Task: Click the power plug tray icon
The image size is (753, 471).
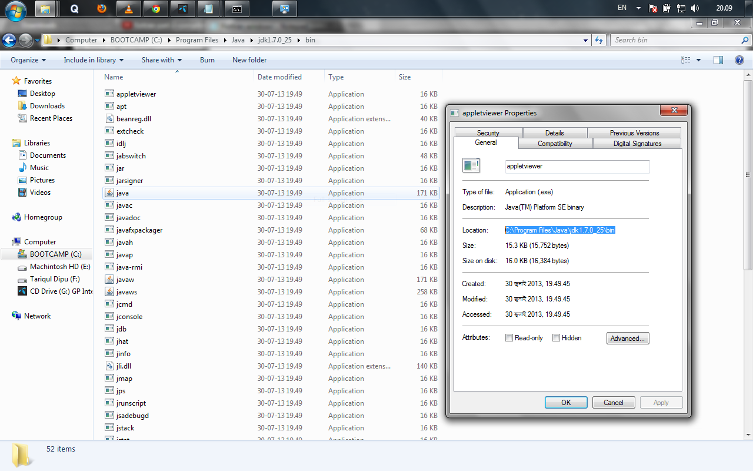Action: [667, 8]
